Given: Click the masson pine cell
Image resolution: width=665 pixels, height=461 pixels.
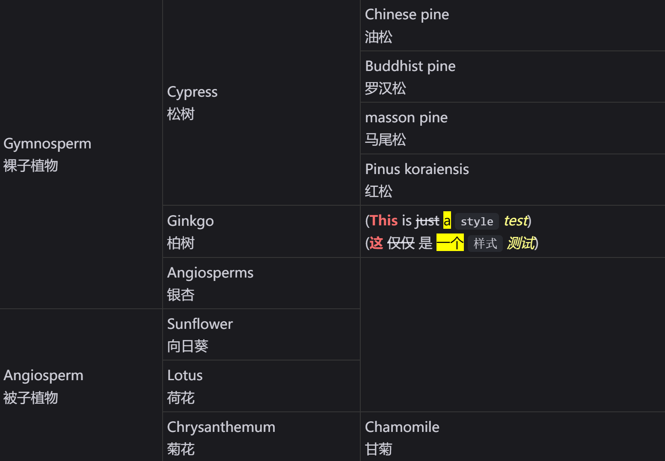Looking at the screenshot, I should pos(406,128).
